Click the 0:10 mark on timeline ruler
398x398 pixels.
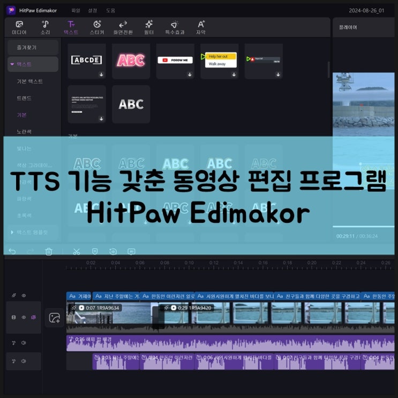coord(189,262)
